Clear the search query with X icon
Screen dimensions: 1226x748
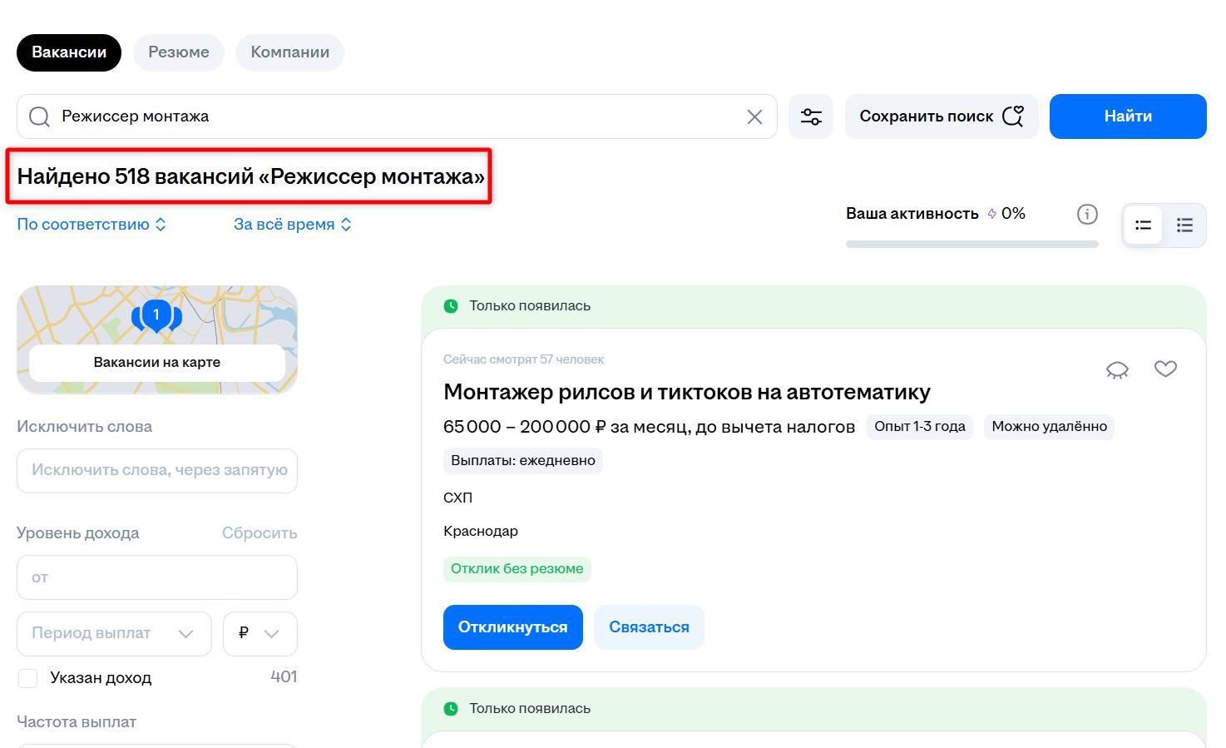click(754, 116)
